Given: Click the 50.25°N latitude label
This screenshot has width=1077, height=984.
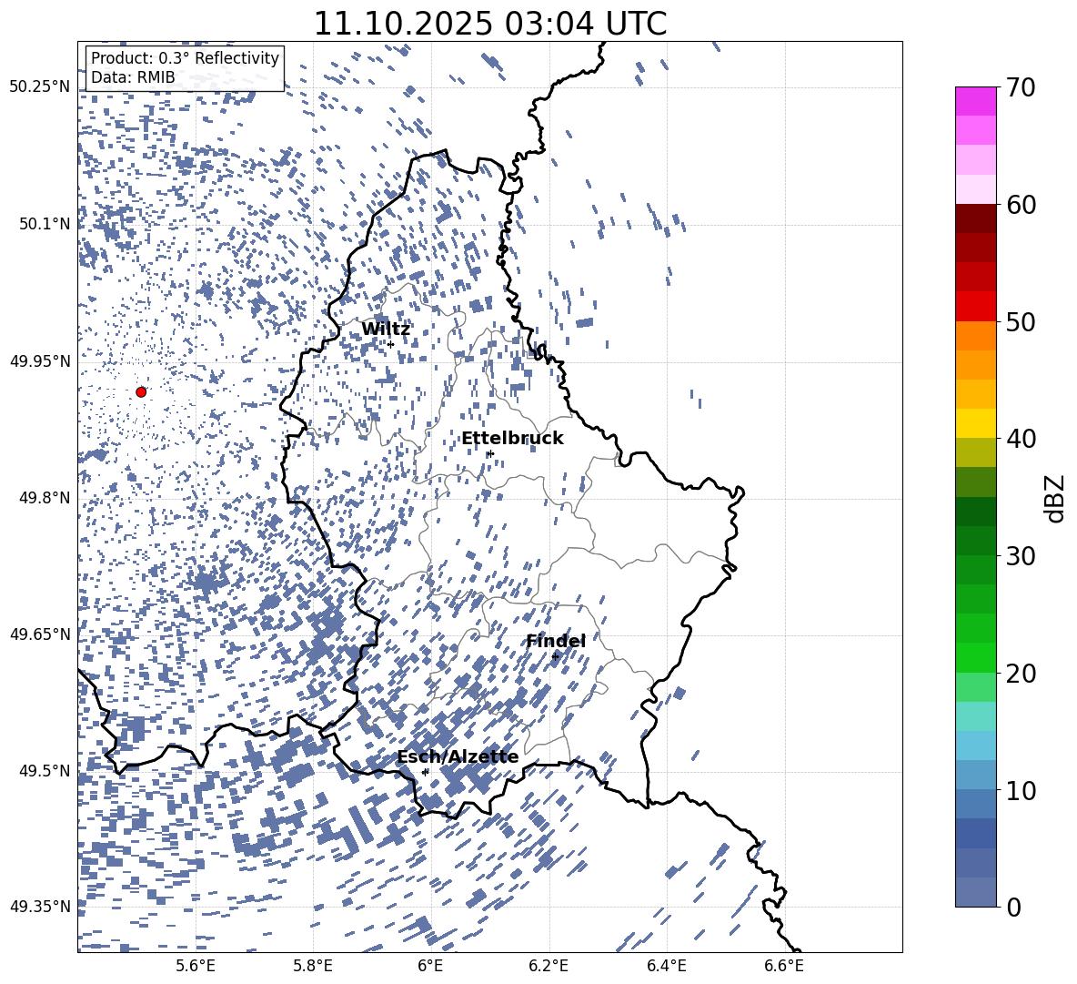Looking at the screenshot, I should click(x=40, y=86).
